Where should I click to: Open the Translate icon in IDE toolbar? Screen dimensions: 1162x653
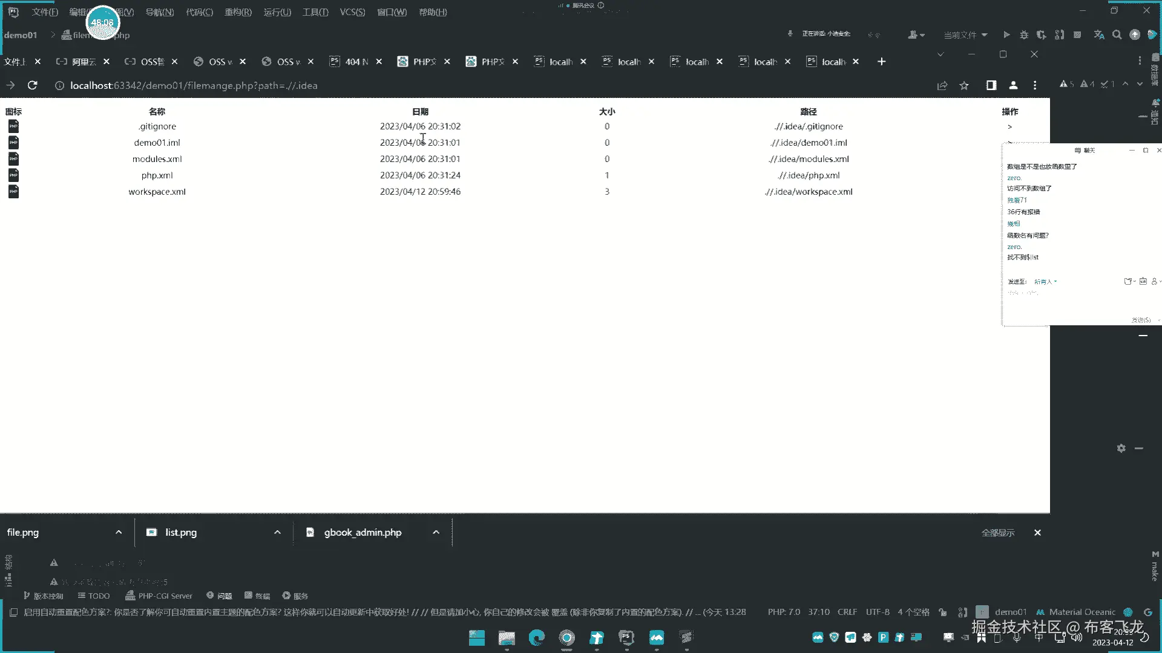point(1099,35)
